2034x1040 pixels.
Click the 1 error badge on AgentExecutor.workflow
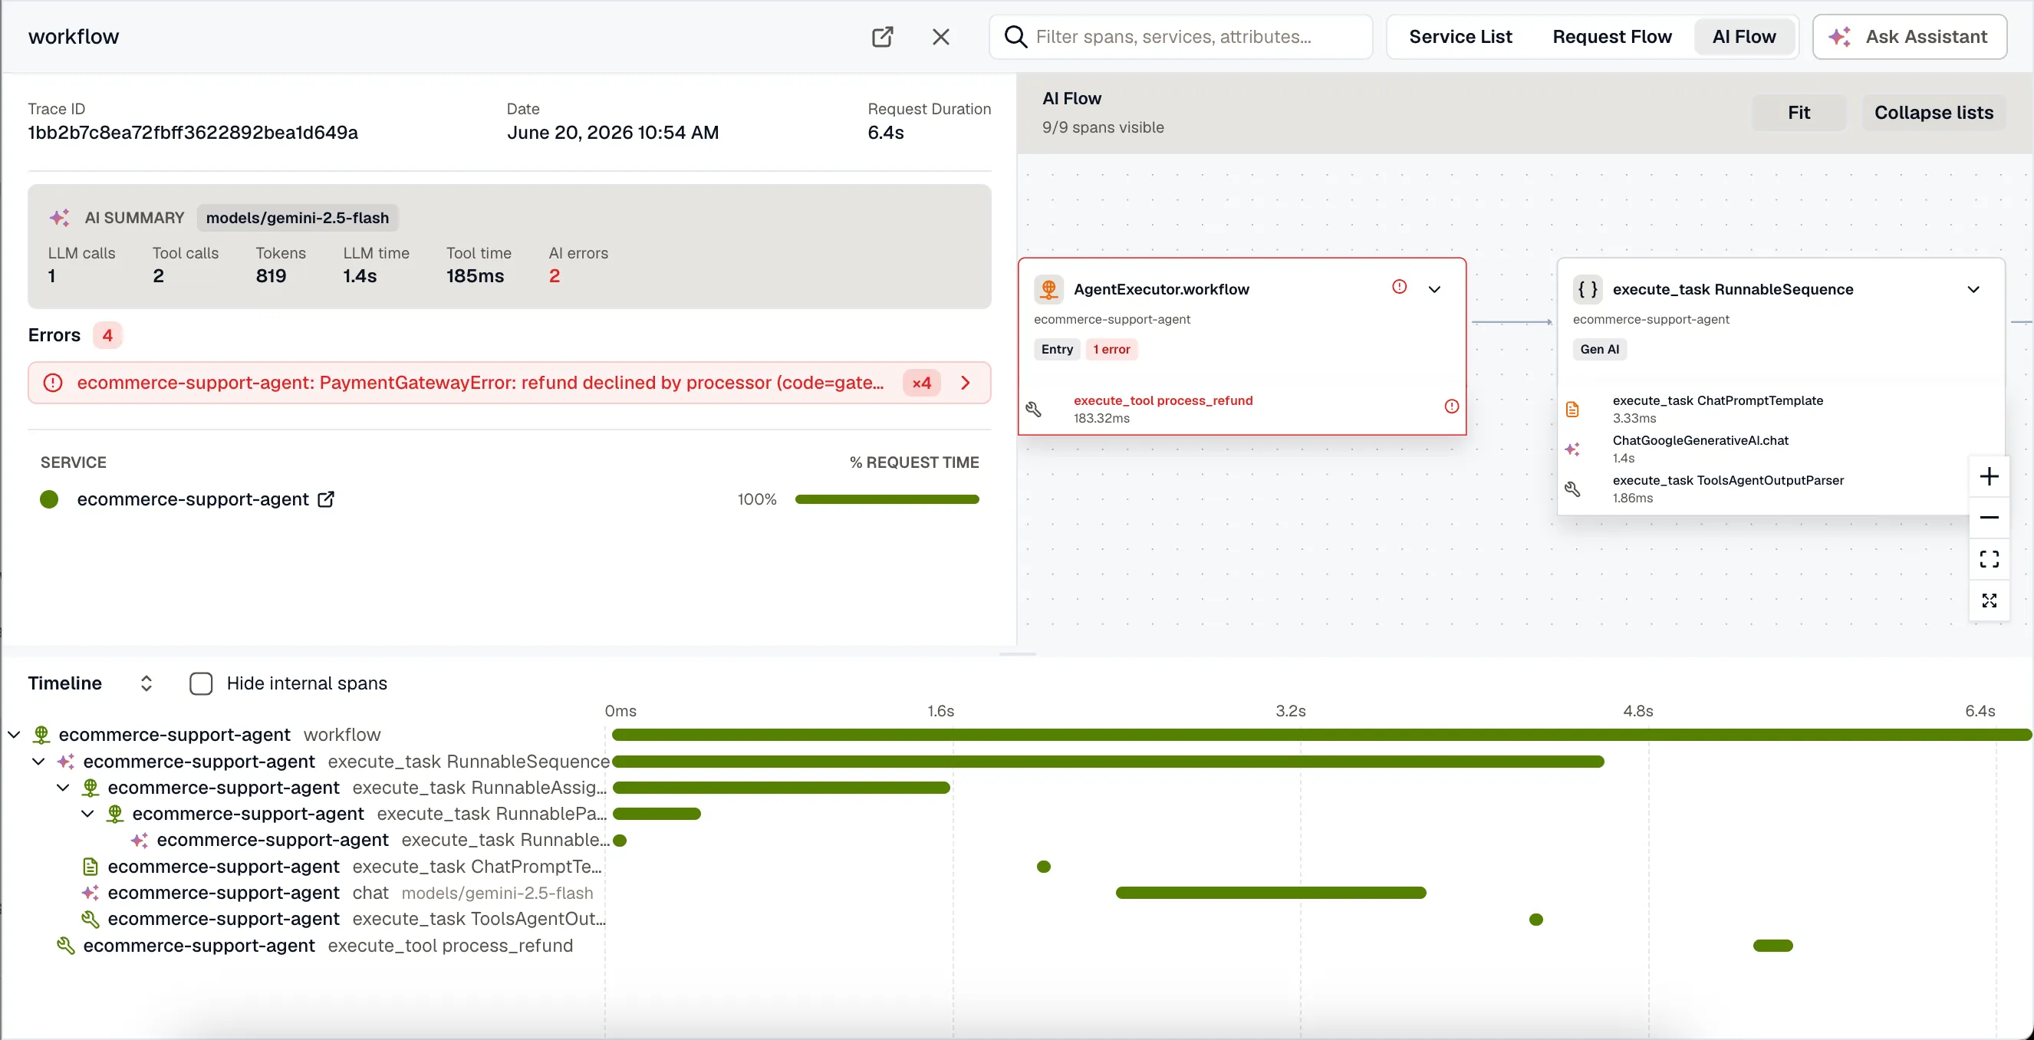(x=1111, y=349)
